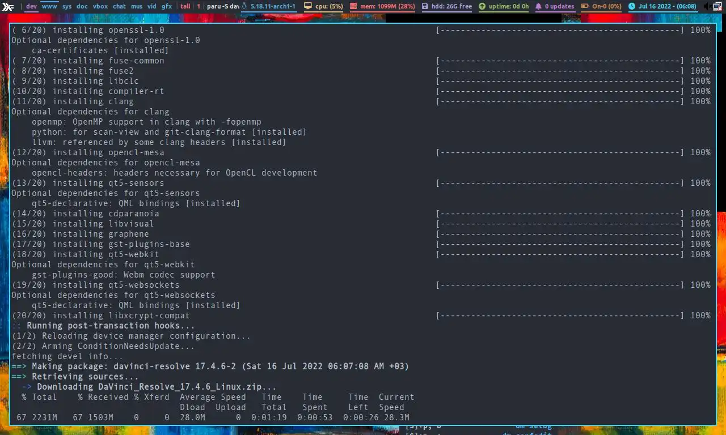Switch to the vid workspace

[x=152, y=7]
